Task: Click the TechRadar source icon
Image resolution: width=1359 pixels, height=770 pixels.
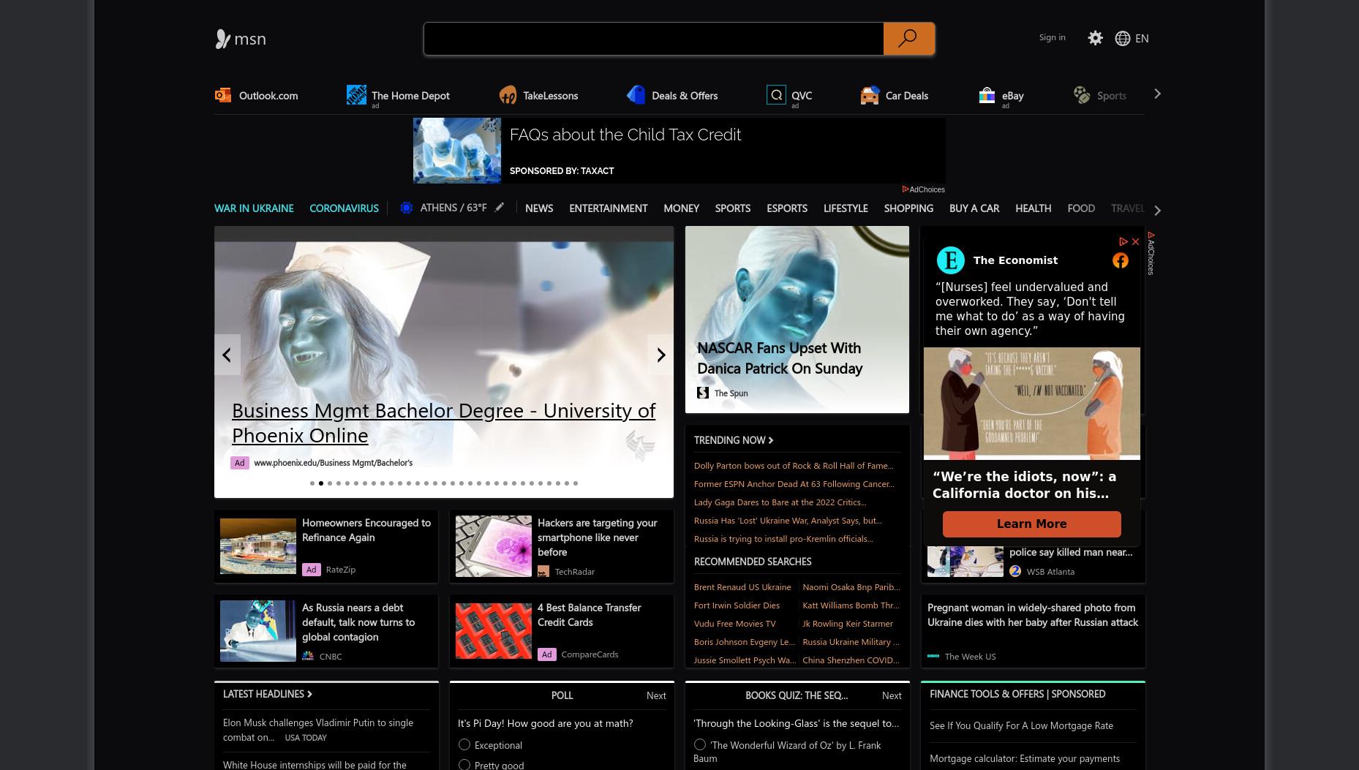Action: [x=543, y=571]
